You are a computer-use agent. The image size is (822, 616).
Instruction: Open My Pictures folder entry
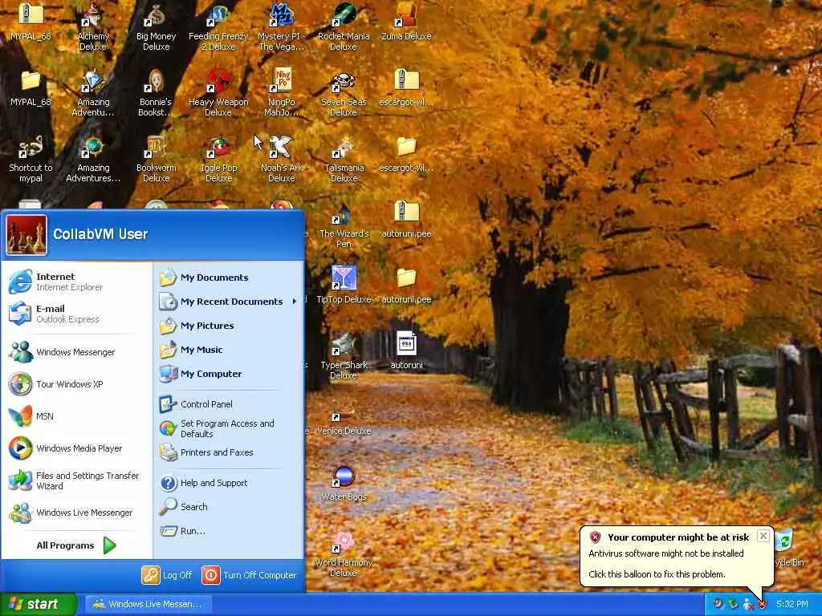coord(229,326)
